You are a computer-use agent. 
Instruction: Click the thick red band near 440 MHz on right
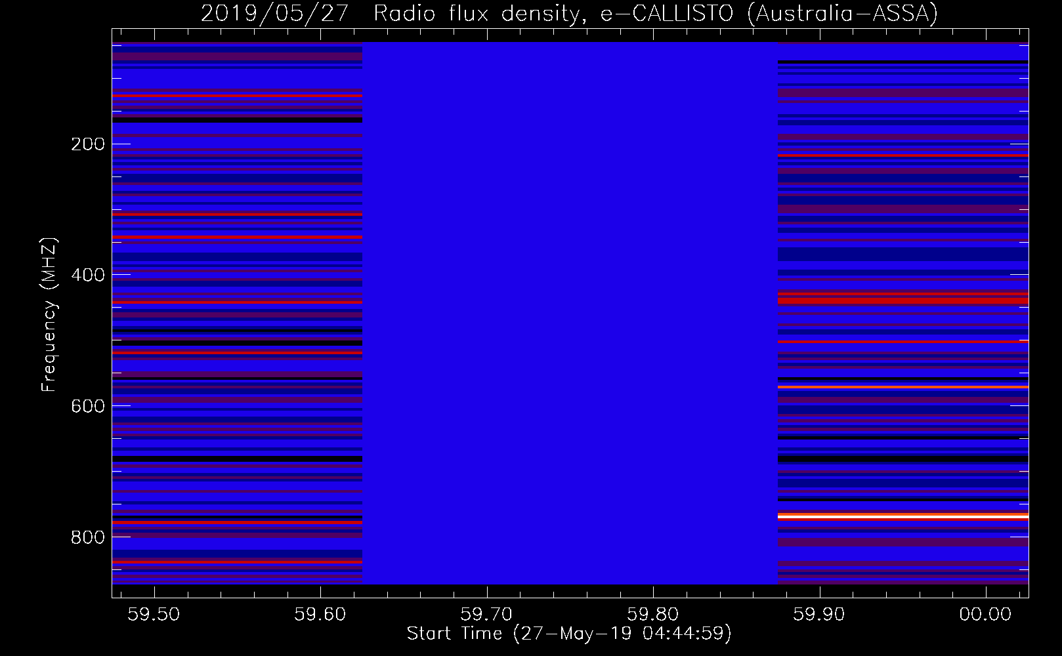click(903, 299)
